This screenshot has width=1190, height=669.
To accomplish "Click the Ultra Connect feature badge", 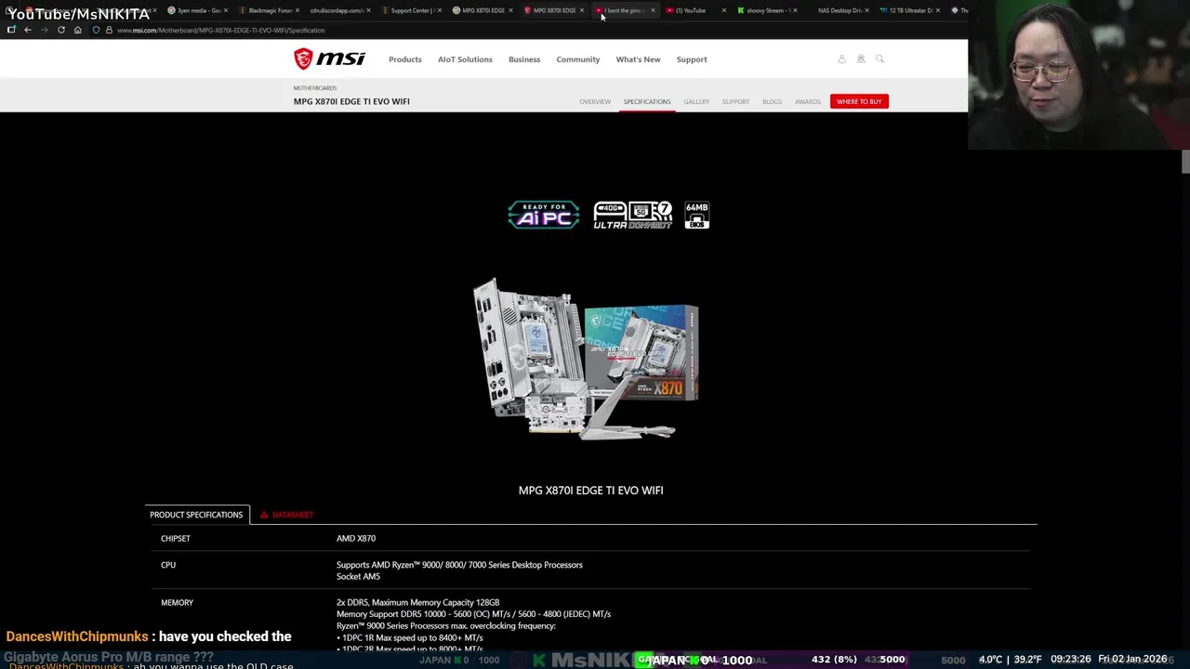I will coord(632,215).
